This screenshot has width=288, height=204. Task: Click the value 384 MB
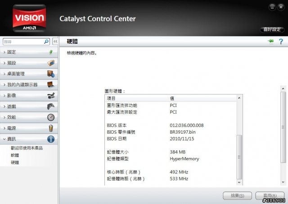(x=178, y=152)
